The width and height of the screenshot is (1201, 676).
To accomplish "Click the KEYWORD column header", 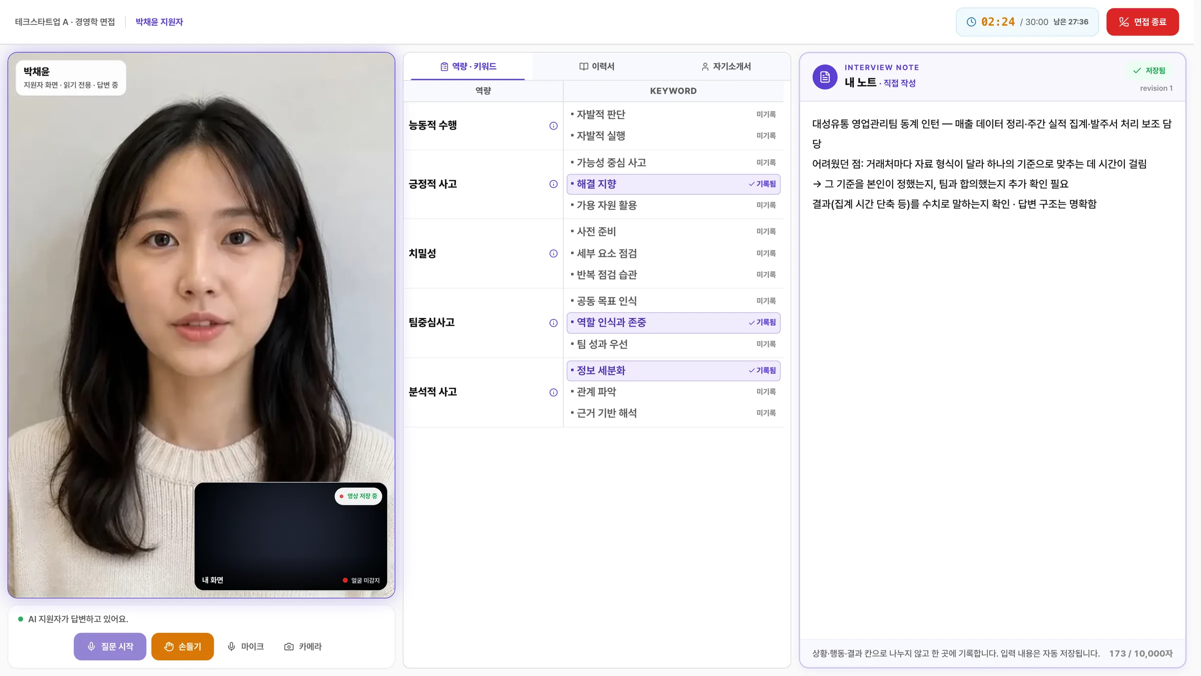I will (673, 91).
